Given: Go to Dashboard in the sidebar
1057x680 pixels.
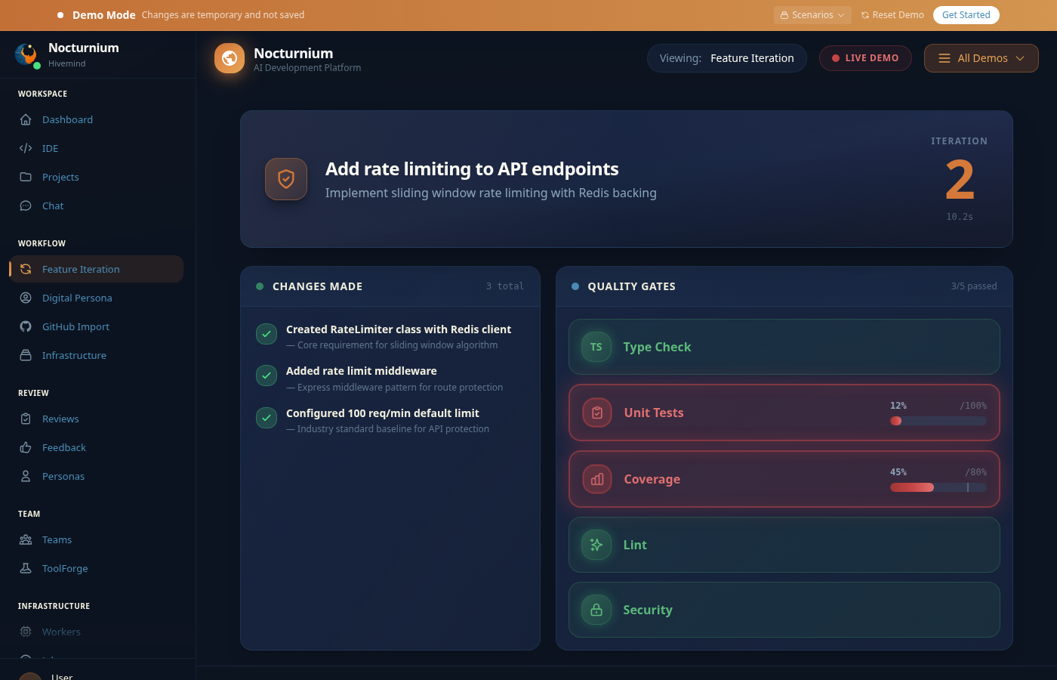Looking at the screenshot, I should 67,119.
